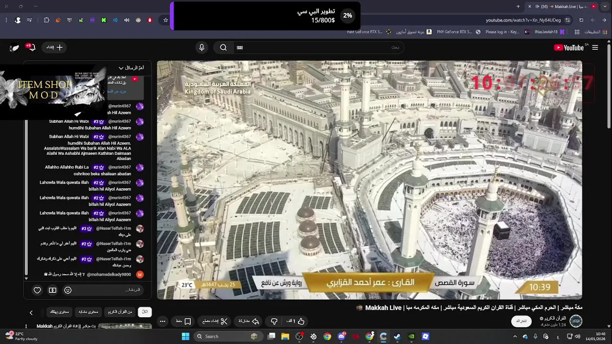Open the YouTube account avatar menu
The image size is (612, 344).
pyautogui.click(x=15, y=47)
